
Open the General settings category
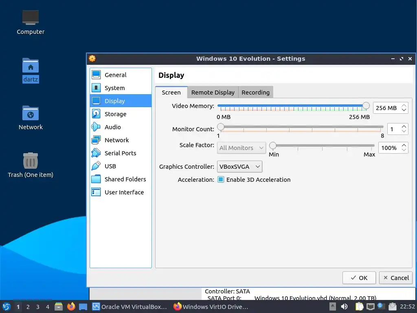pyautogui.click(x=121, y=75)
